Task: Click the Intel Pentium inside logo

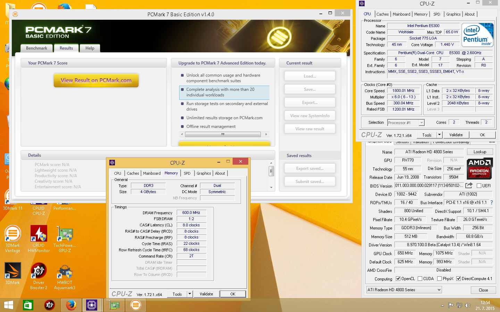Action: pyautogui.click(x=477, y=35)
